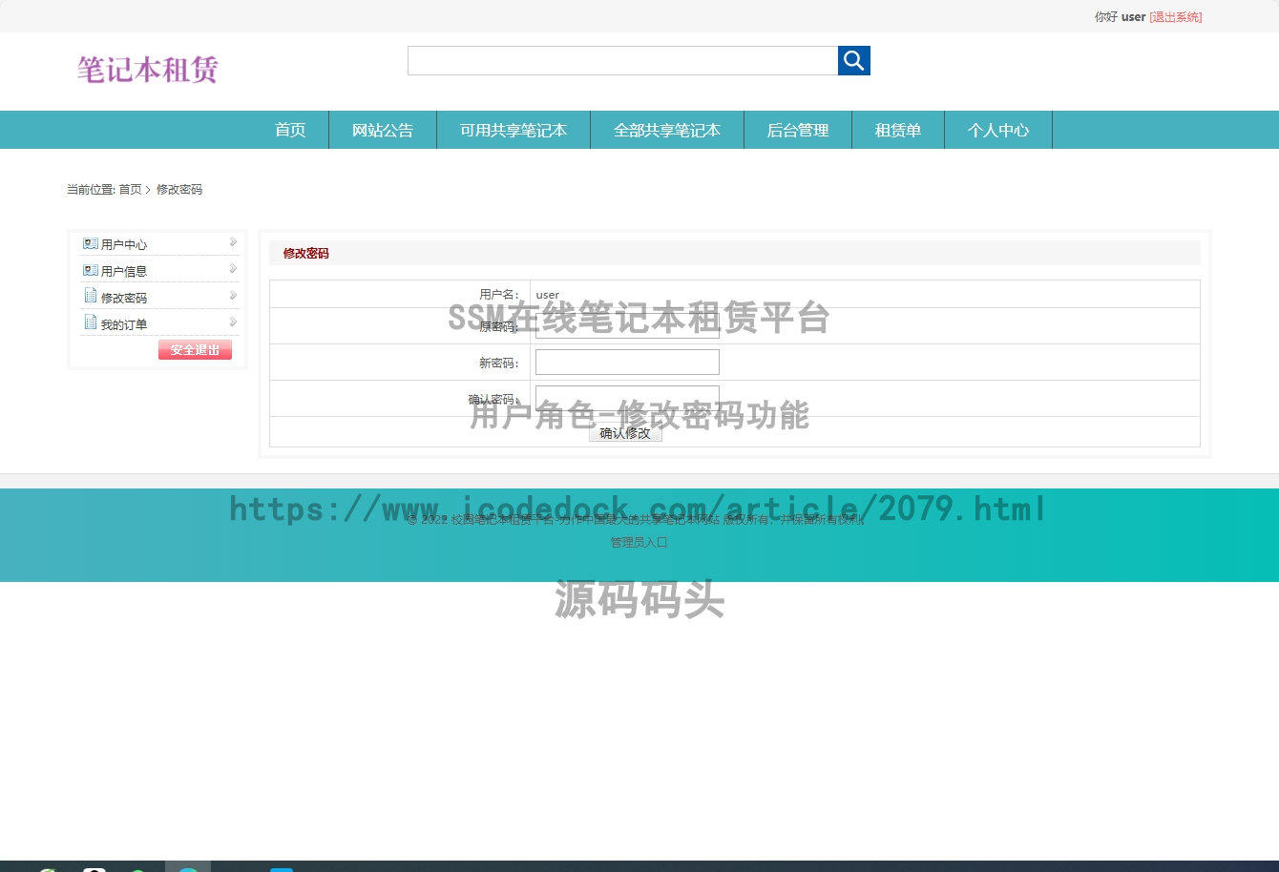Open the 管理员入口 footer link
1279x872 pixels.
tap(639, 542)
